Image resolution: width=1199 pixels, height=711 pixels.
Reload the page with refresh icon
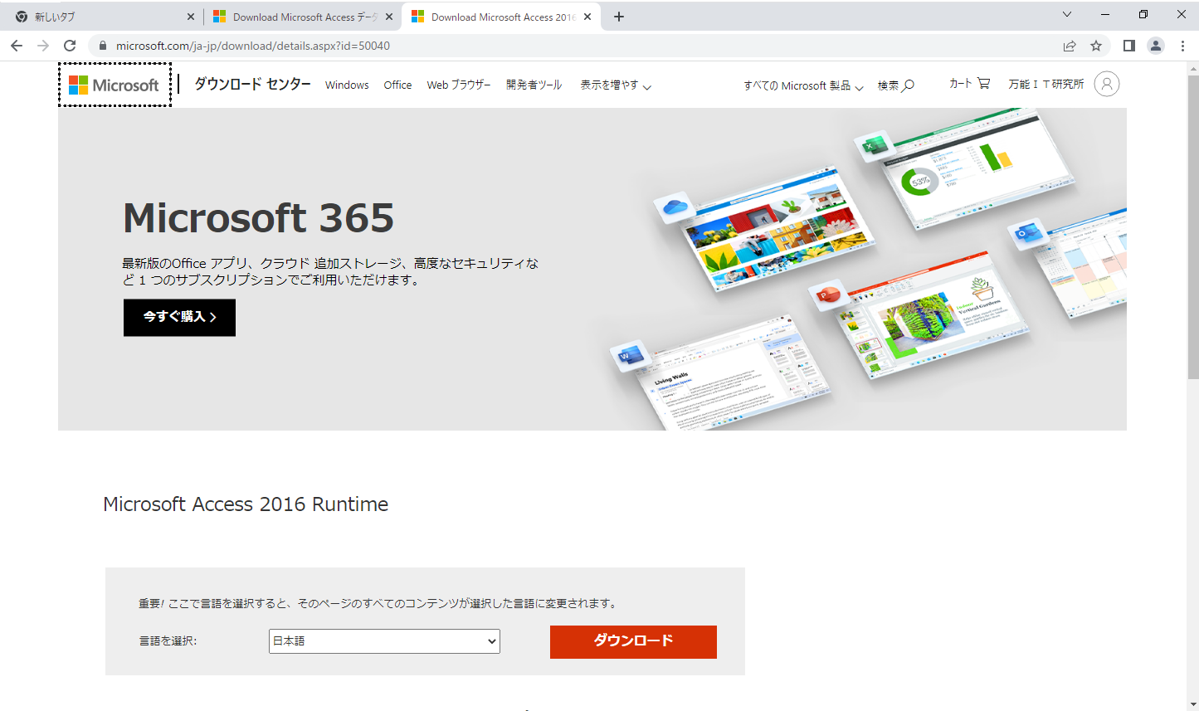pos(70,46)
